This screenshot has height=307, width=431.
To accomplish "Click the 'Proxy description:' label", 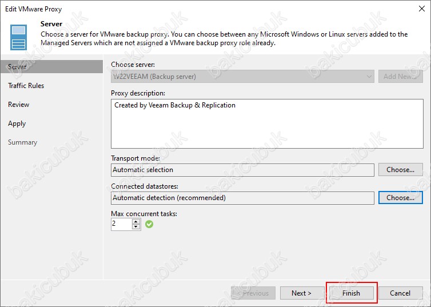I will pos(138,93).
